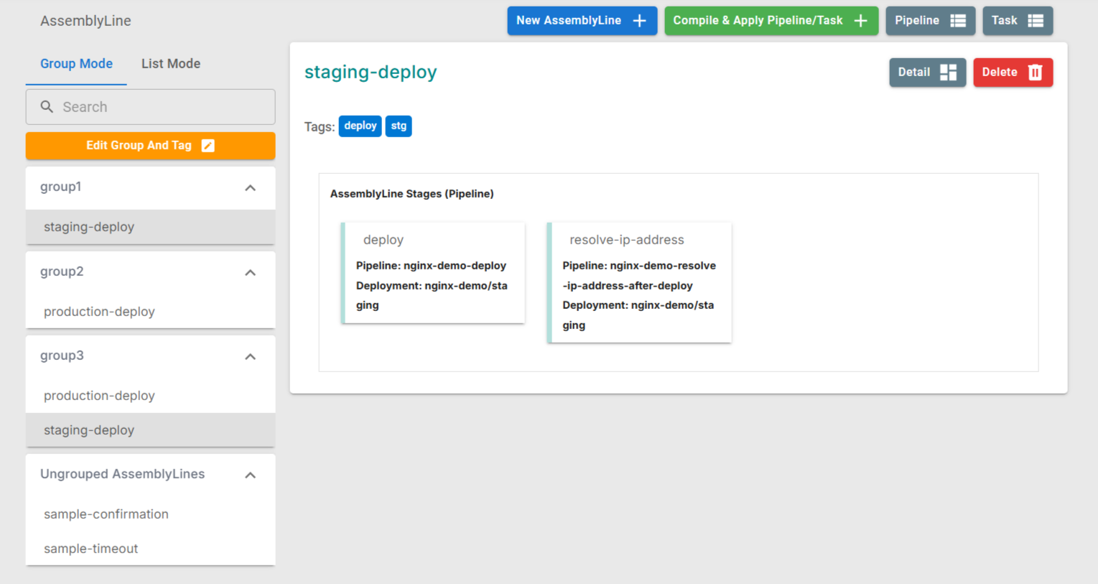Select the deploy tag chip

click(x=360, y=126)
